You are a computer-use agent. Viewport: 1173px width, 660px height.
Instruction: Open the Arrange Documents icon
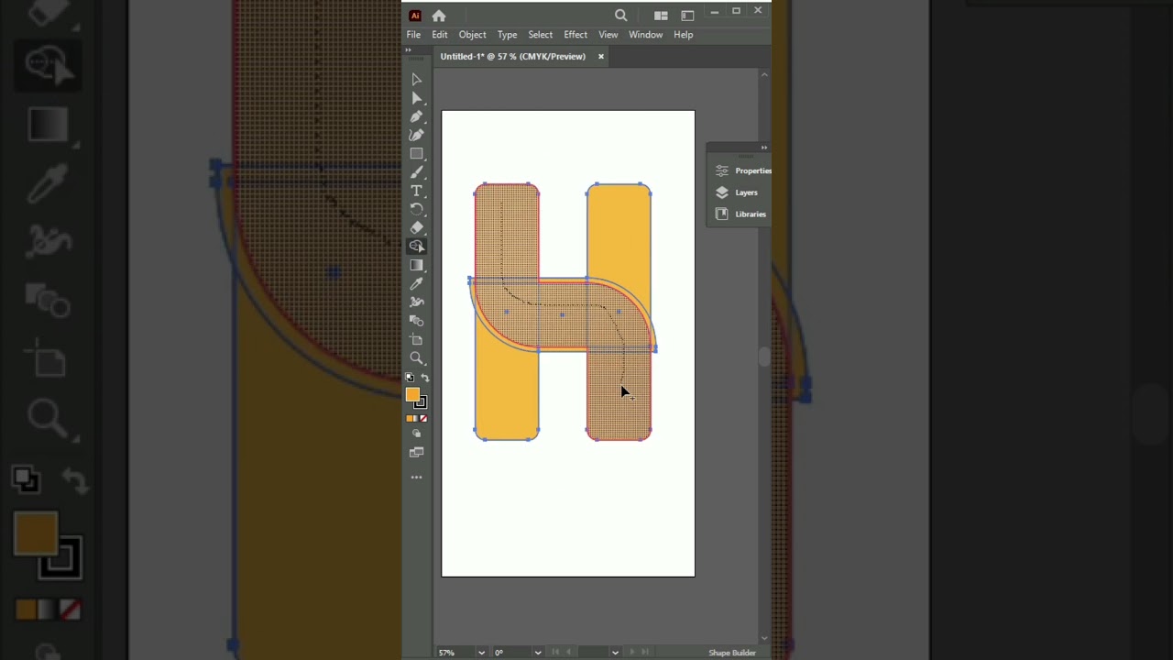click(661, 16)
